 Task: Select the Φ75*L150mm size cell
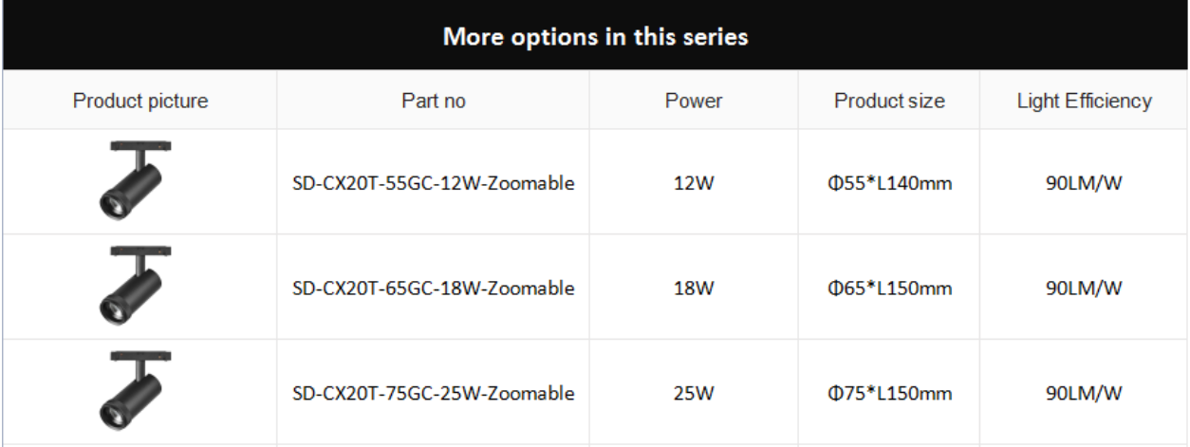tap(889, 392)
